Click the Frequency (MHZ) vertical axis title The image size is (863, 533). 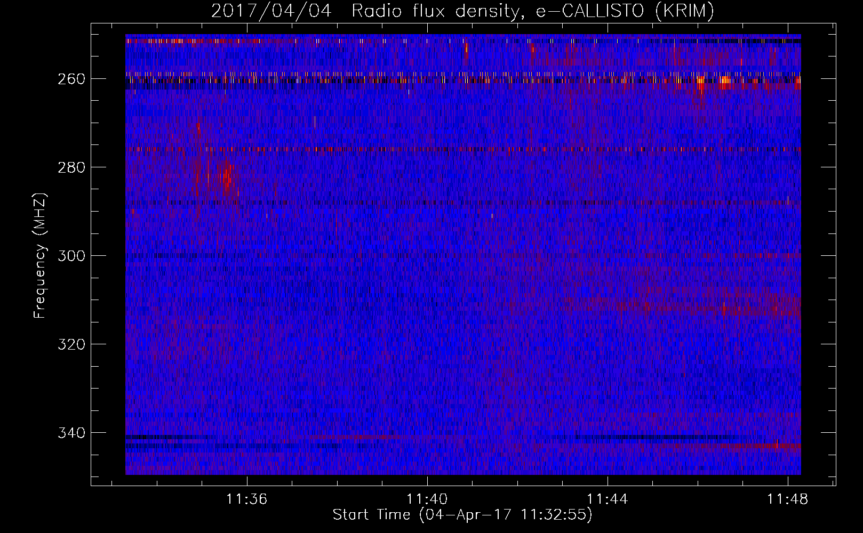tap(40, 255)
